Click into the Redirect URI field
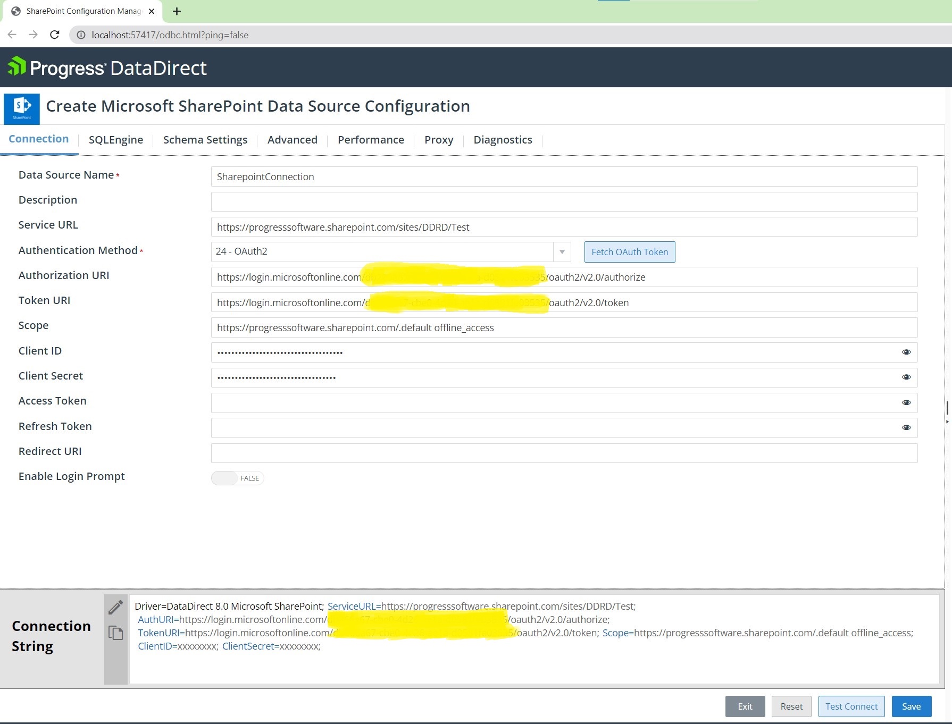 click(564, 453)
